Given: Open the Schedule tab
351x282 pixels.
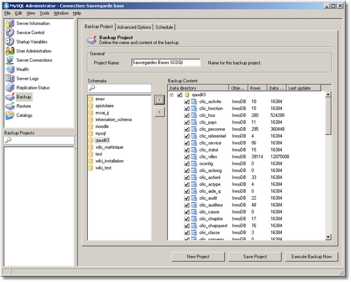Looking at the screenshot, I should click(x=164, y=27).
